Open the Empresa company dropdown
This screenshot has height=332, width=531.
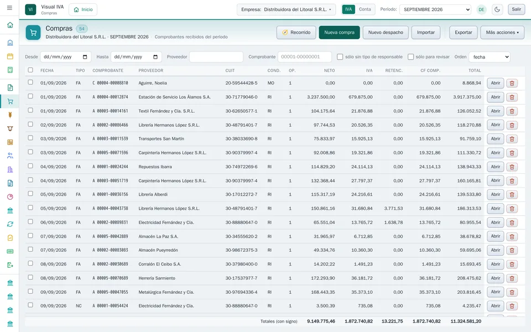286,9
